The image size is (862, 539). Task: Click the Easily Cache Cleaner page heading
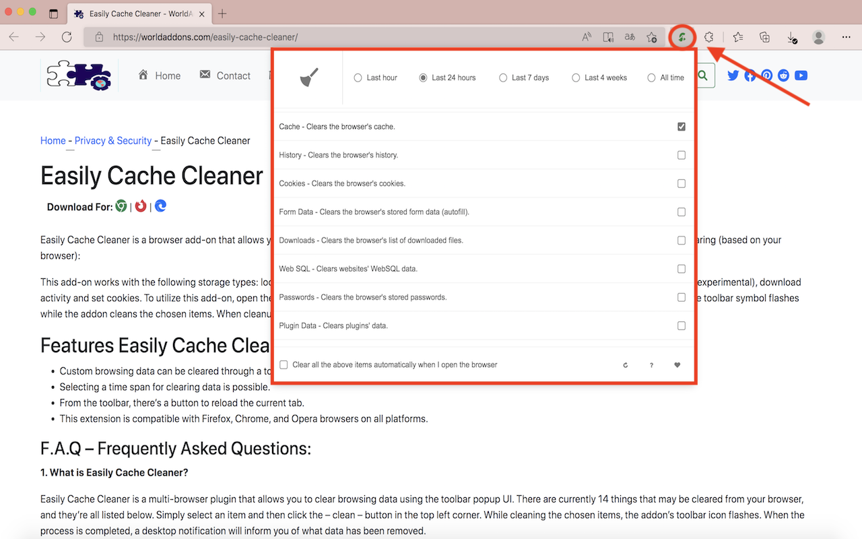coord(152,176)
